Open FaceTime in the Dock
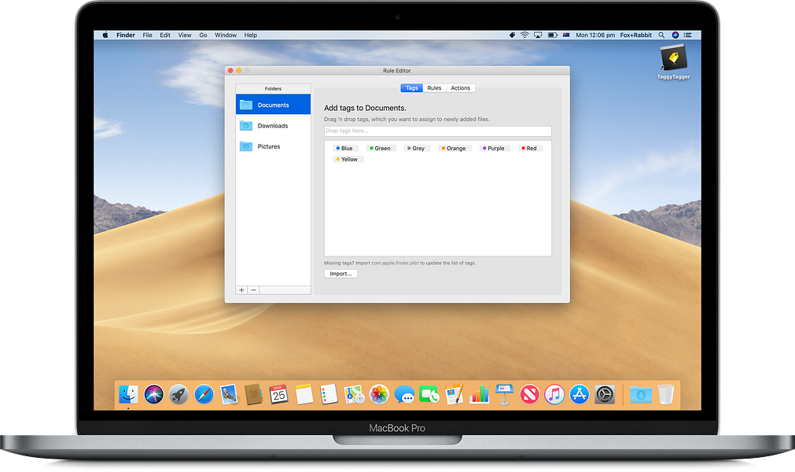The width and height of the screenshot is (795, 472). pos(429,394)
